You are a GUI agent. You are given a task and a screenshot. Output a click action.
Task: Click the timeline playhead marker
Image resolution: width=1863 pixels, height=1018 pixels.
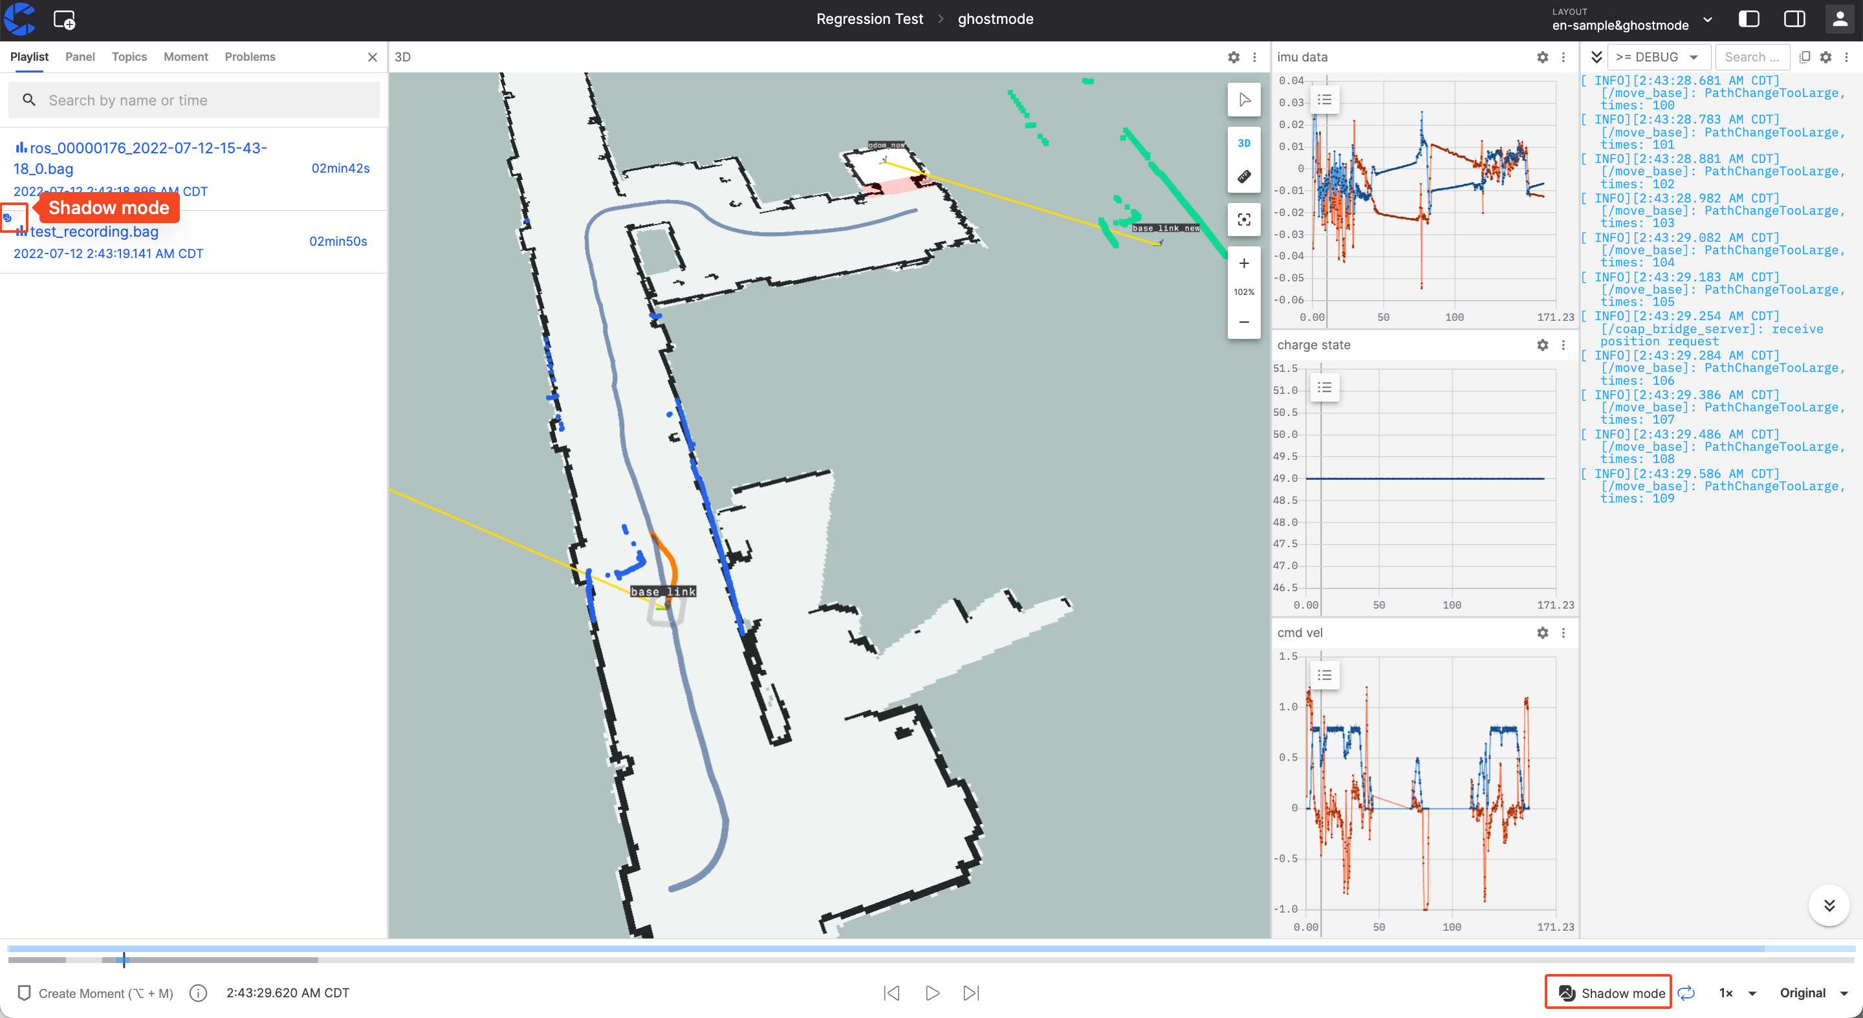124,960
